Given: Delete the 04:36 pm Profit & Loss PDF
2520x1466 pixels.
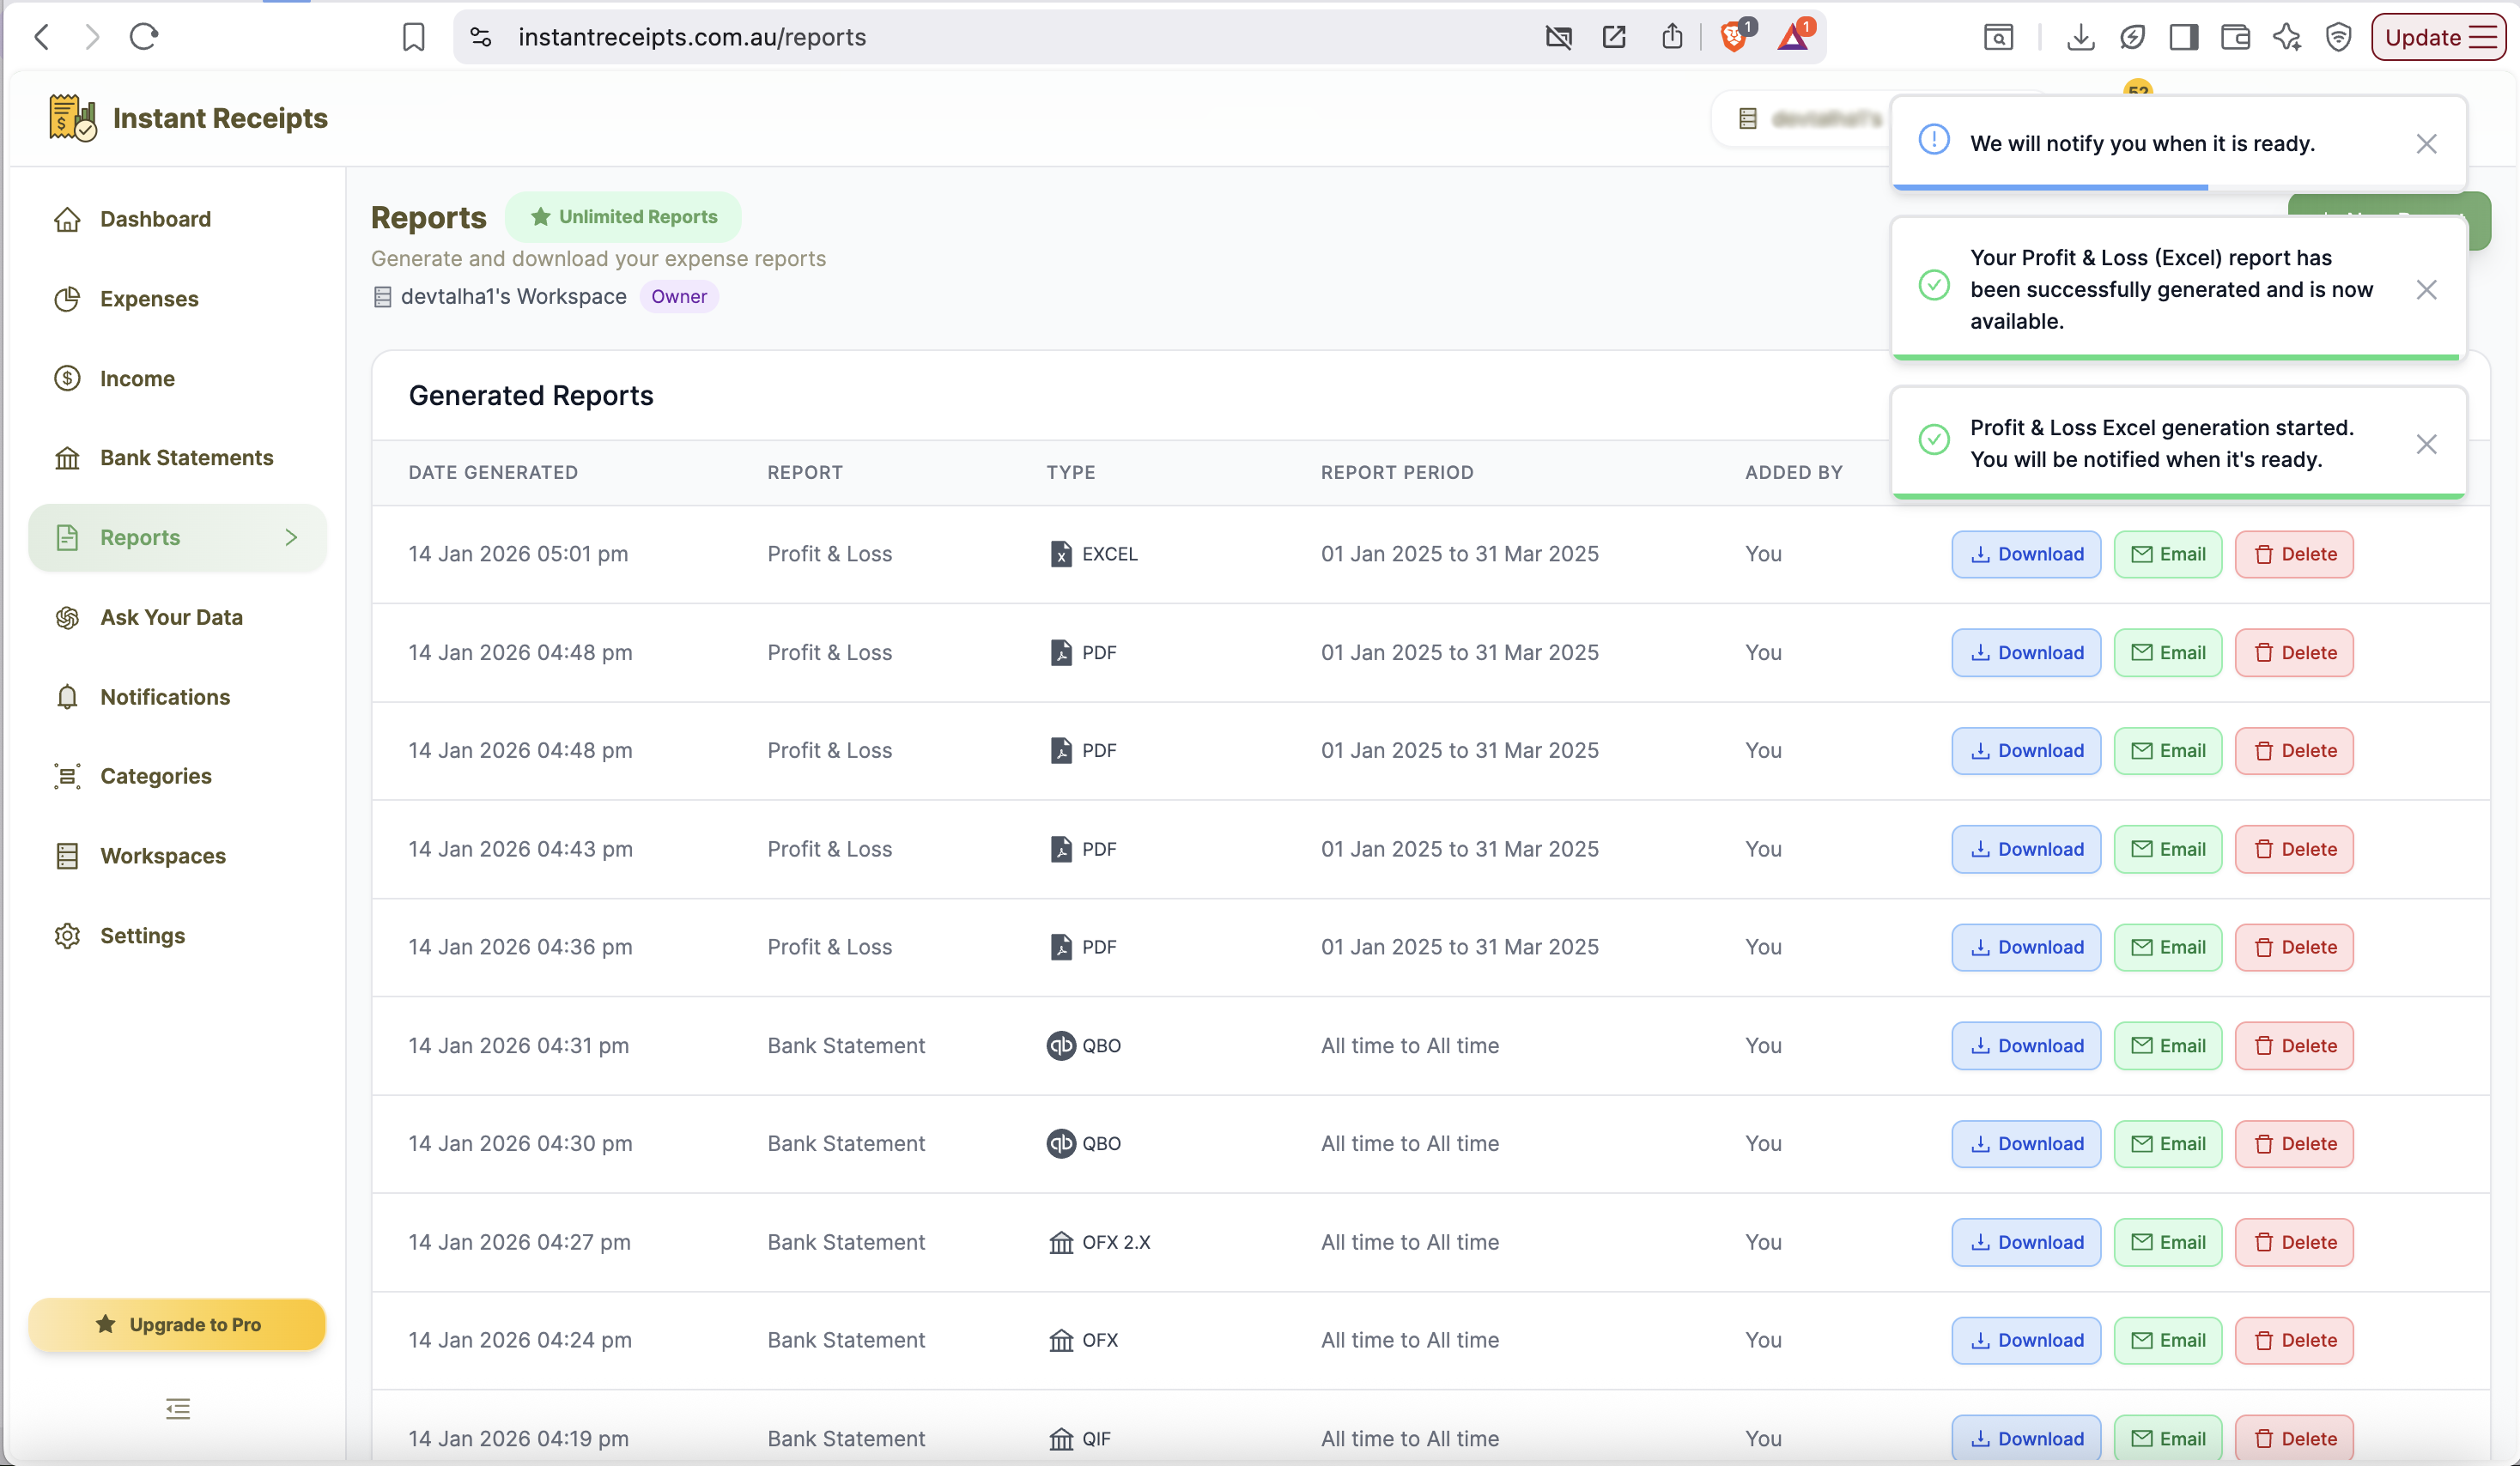Looking at the screenshot, I should click(2294, 947).
